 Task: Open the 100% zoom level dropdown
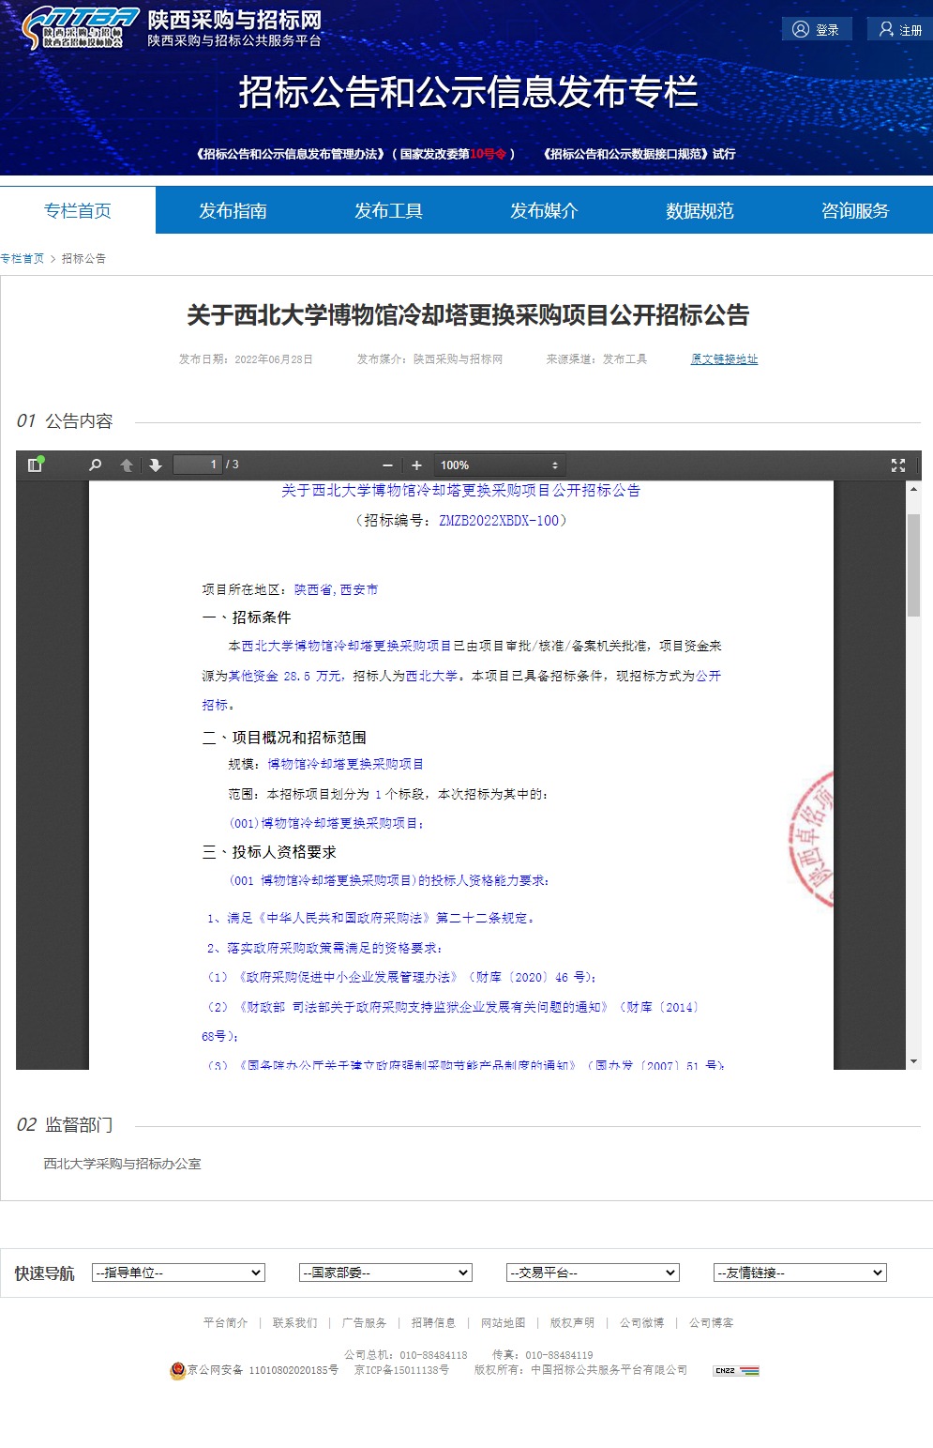[x=500, y=465]
